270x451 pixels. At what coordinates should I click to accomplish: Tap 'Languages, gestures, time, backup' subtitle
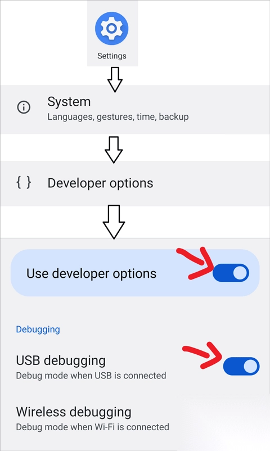118,117
